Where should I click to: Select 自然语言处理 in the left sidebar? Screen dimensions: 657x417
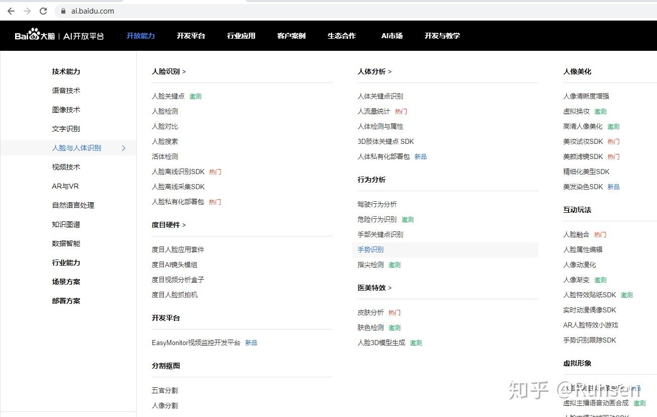pos(73,205)
